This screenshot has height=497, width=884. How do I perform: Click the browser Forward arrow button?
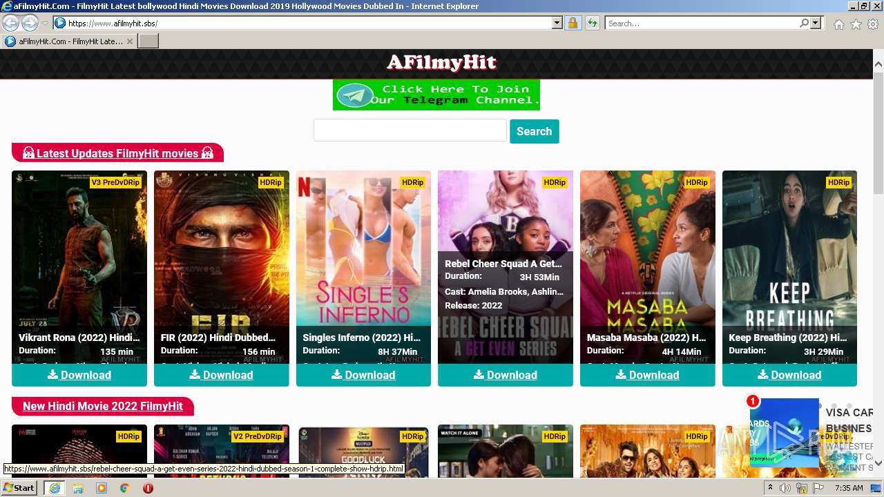[x=29, y=23]
